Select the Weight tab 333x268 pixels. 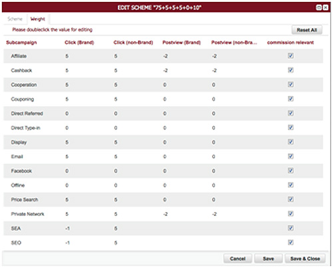38,19
